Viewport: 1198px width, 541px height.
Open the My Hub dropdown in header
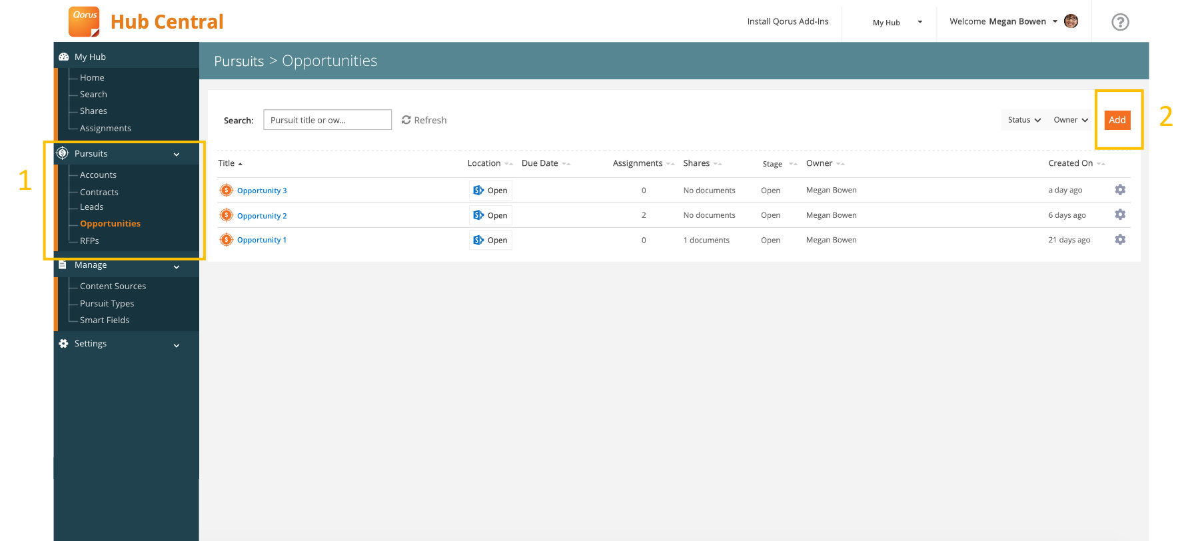coord(897,23)
